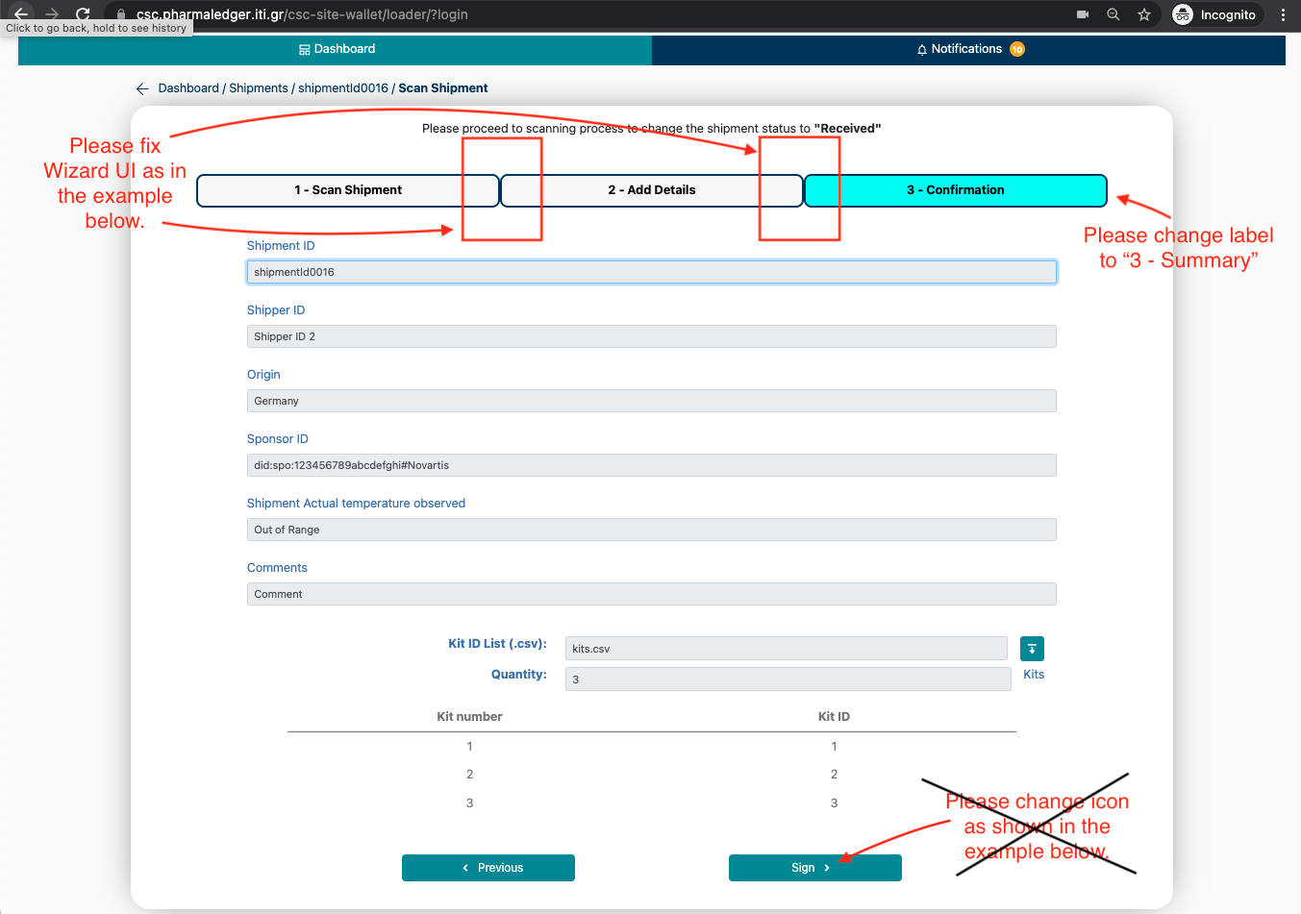Open the "2 - Add Details" step
Image resolution: width=1301 pixels, height=914 pixels.
652,189
